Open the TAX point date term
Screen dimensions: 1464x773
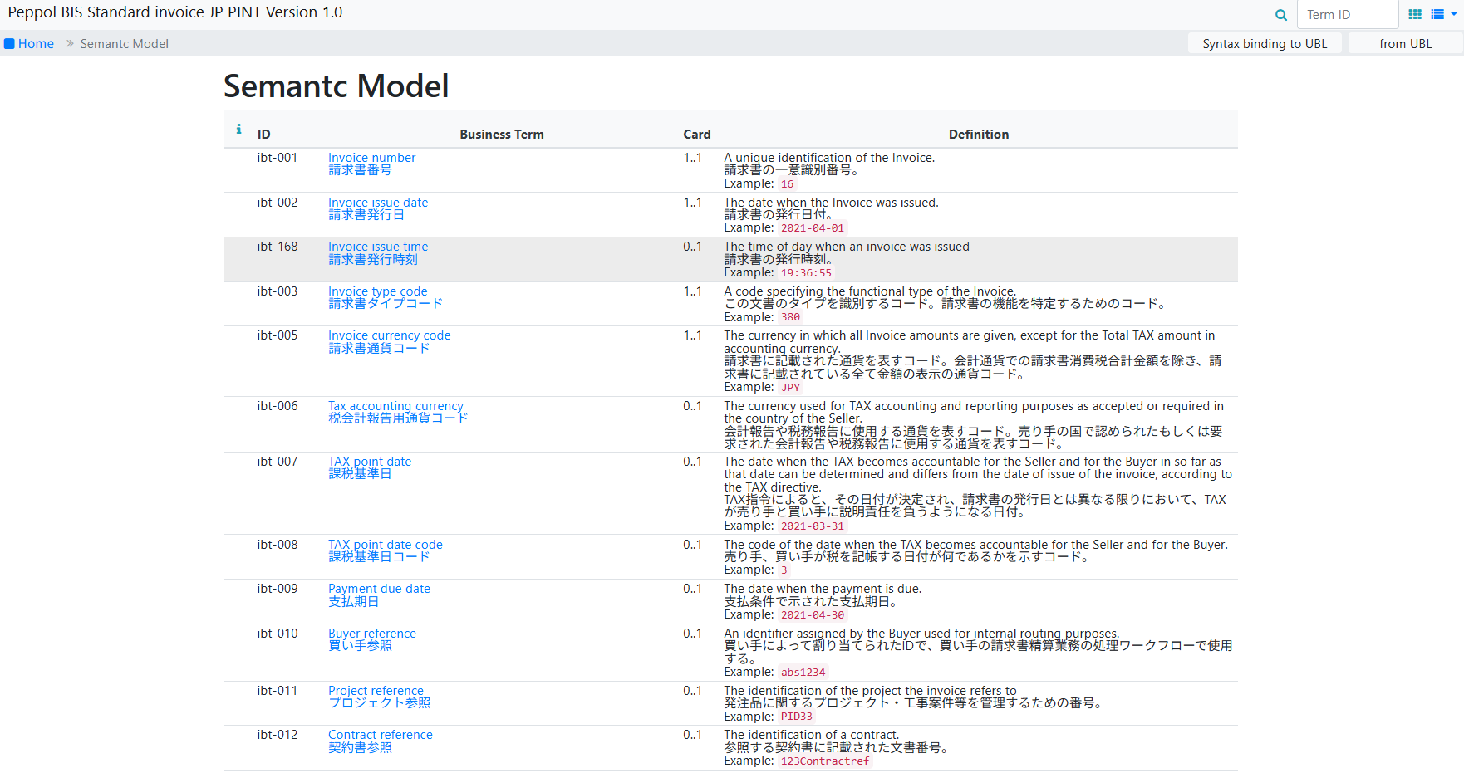click(370, 462)
